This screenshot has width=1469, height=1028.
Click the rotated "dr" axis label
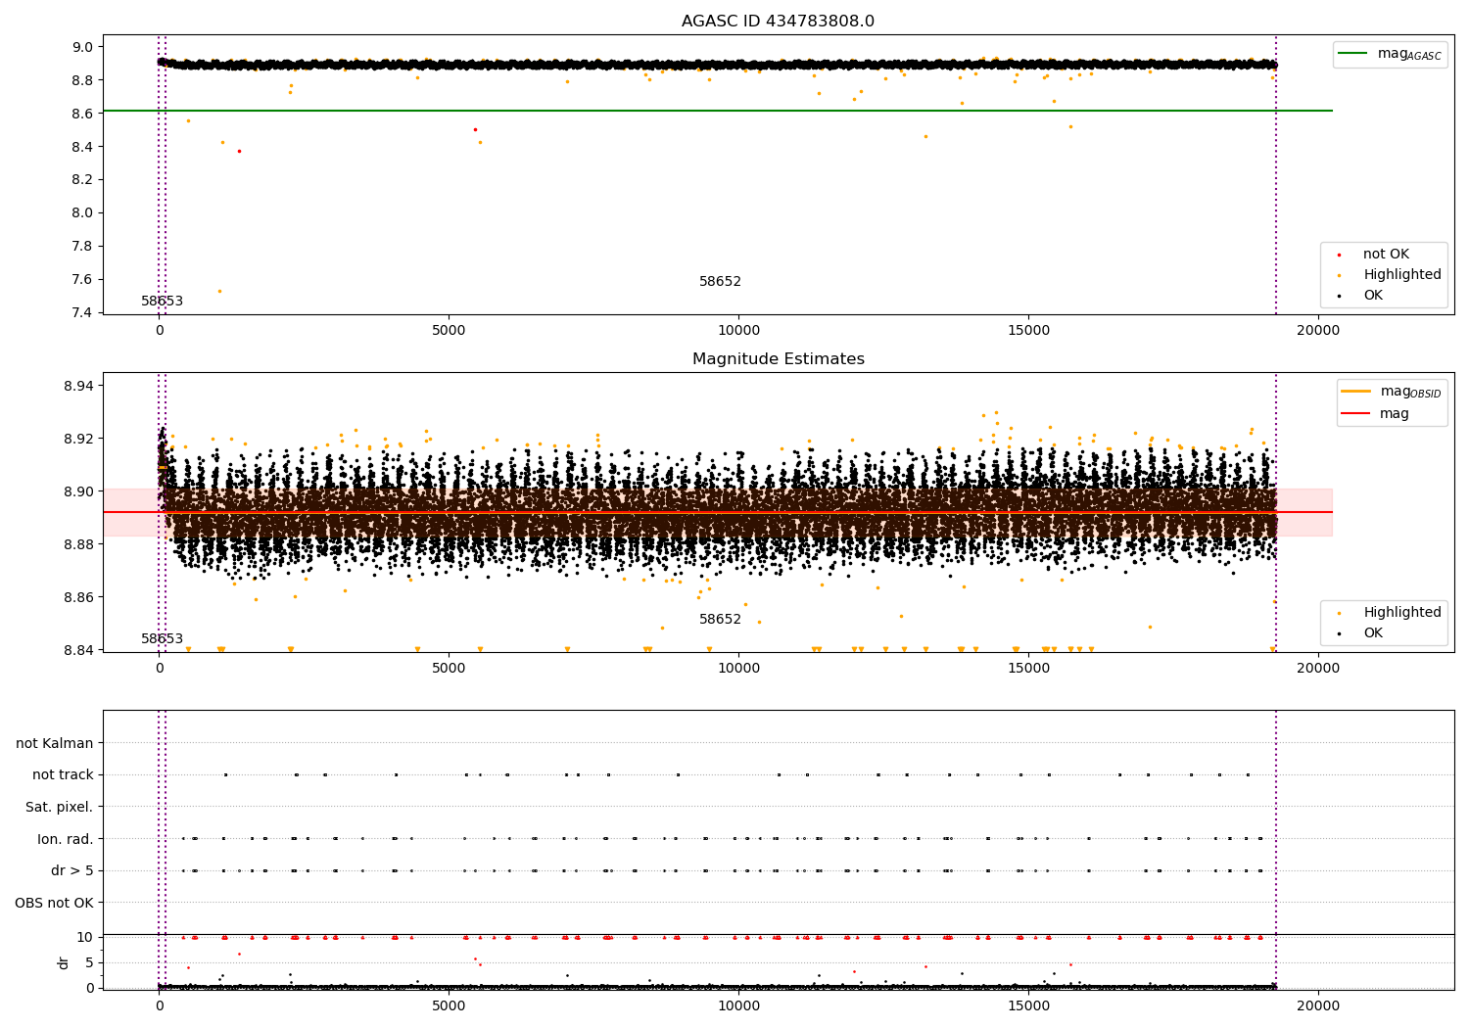point(64,962)
